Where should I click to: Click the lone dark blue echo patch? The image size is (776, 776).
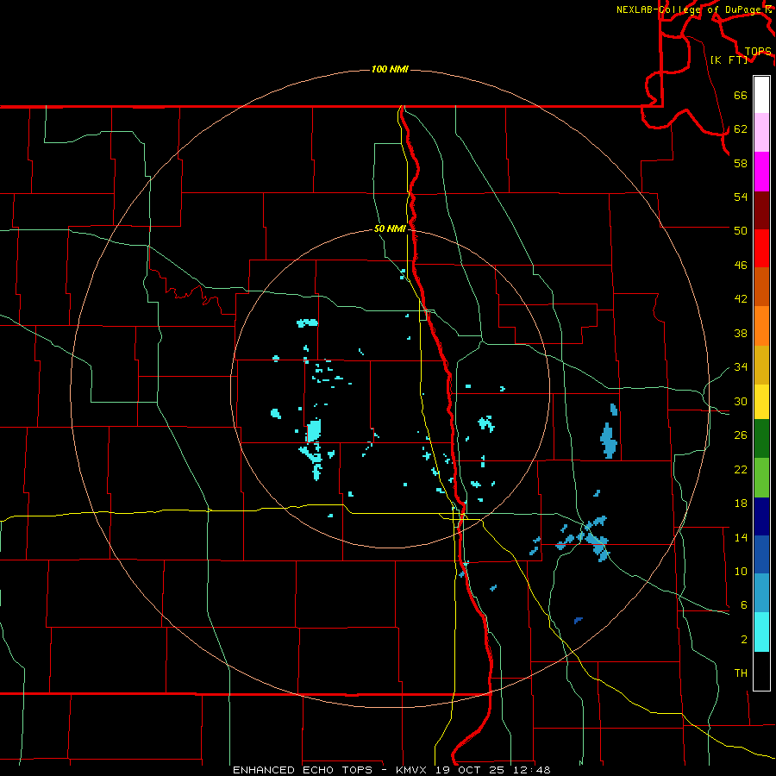(578, 620)
